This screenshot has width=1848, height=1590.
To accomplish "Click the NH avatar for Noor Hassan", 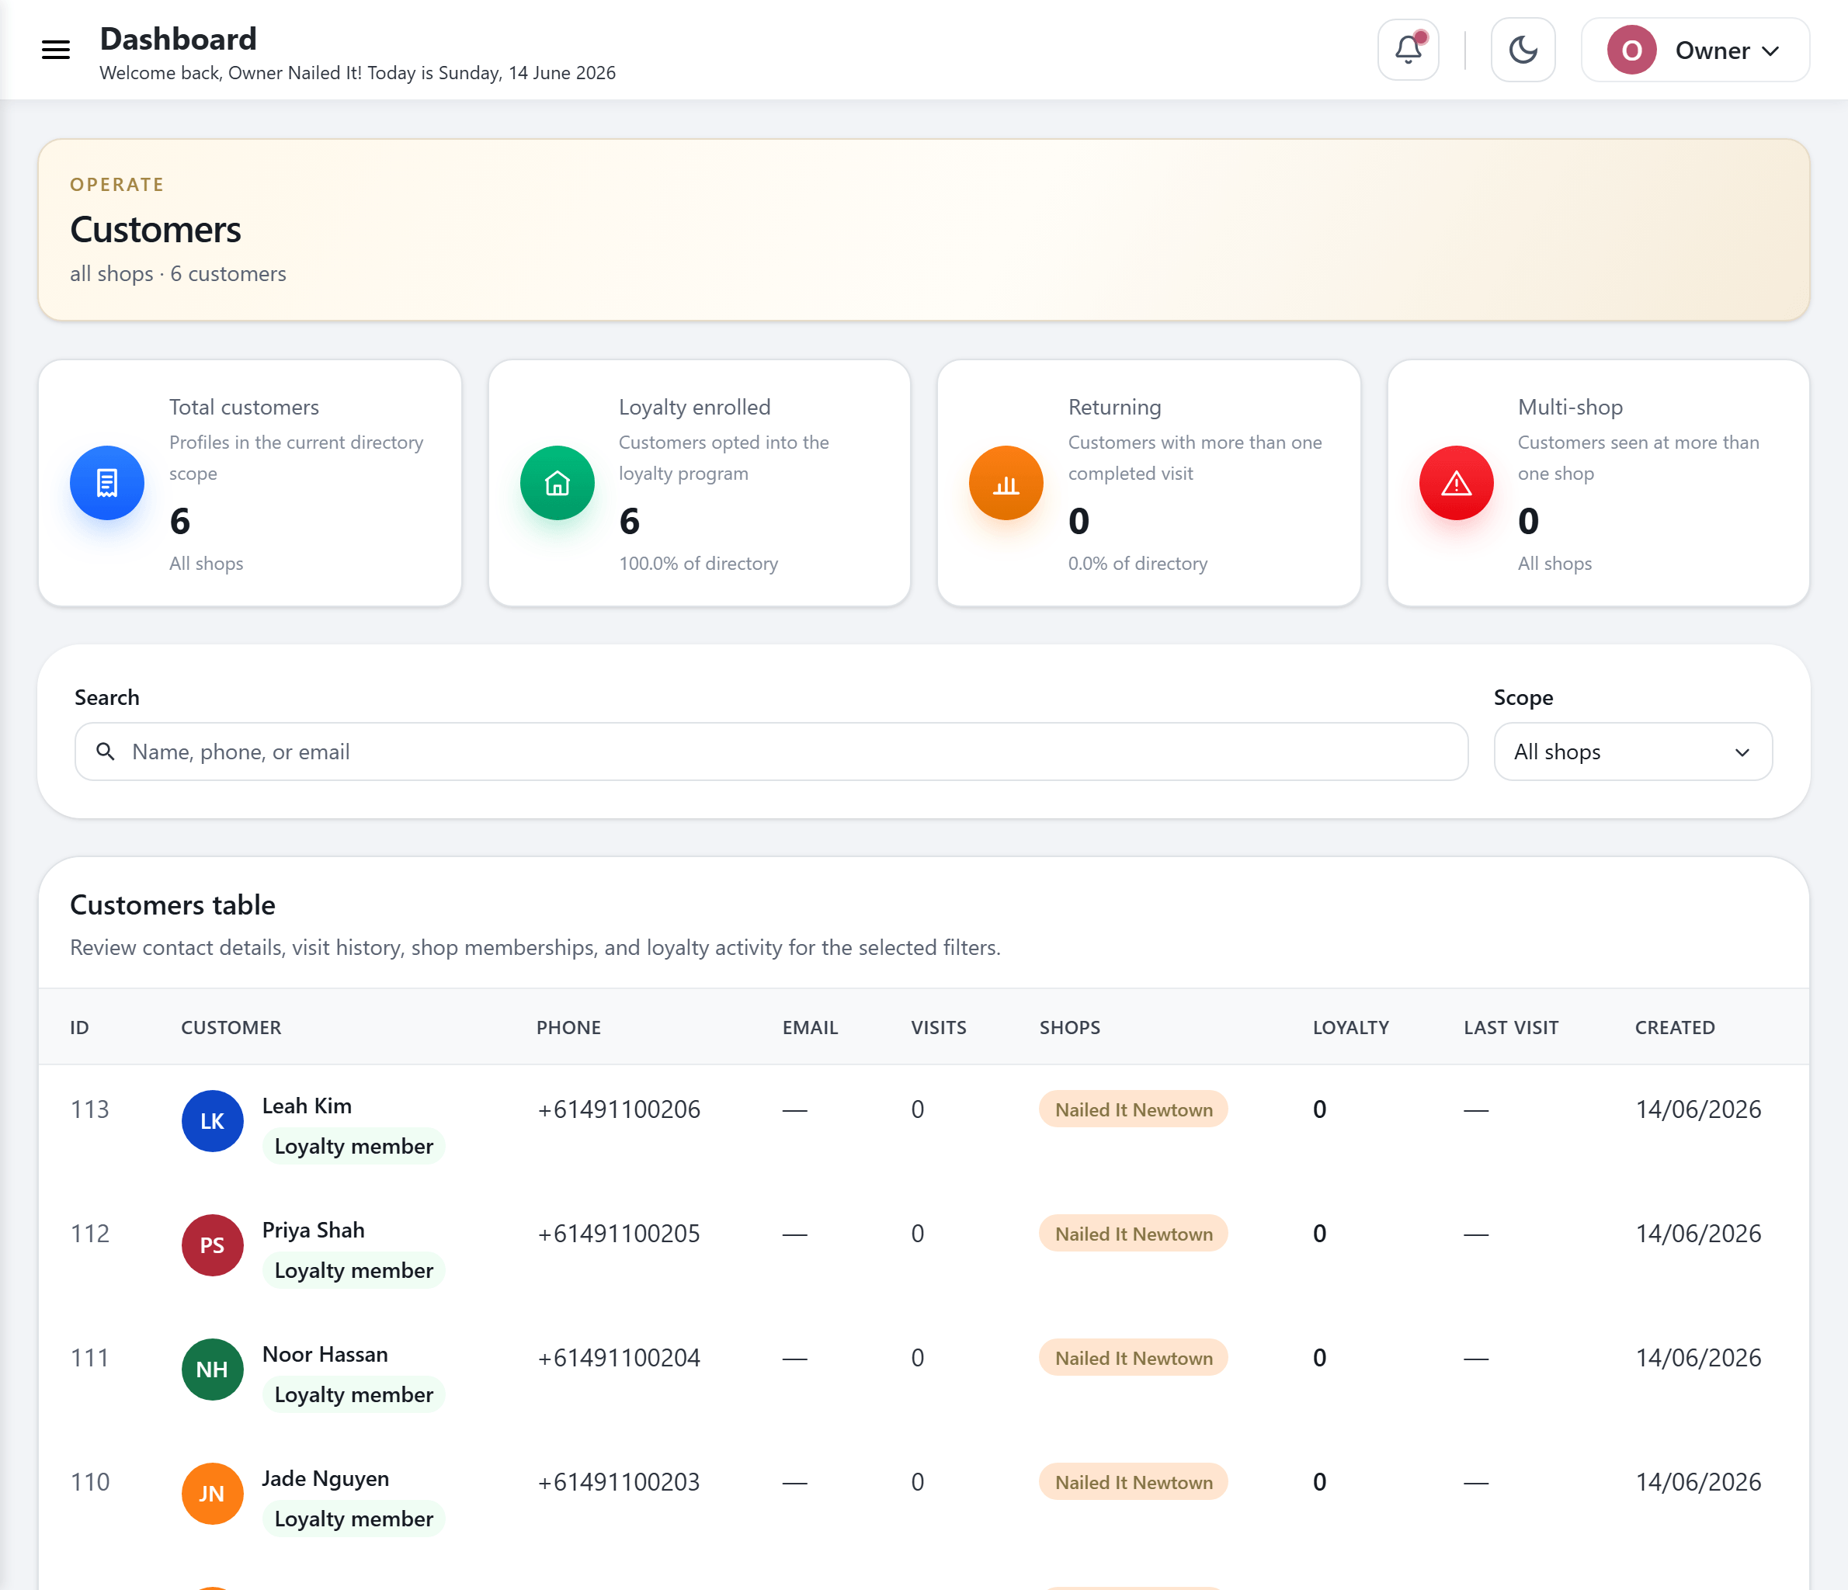I will point(212,1369).
